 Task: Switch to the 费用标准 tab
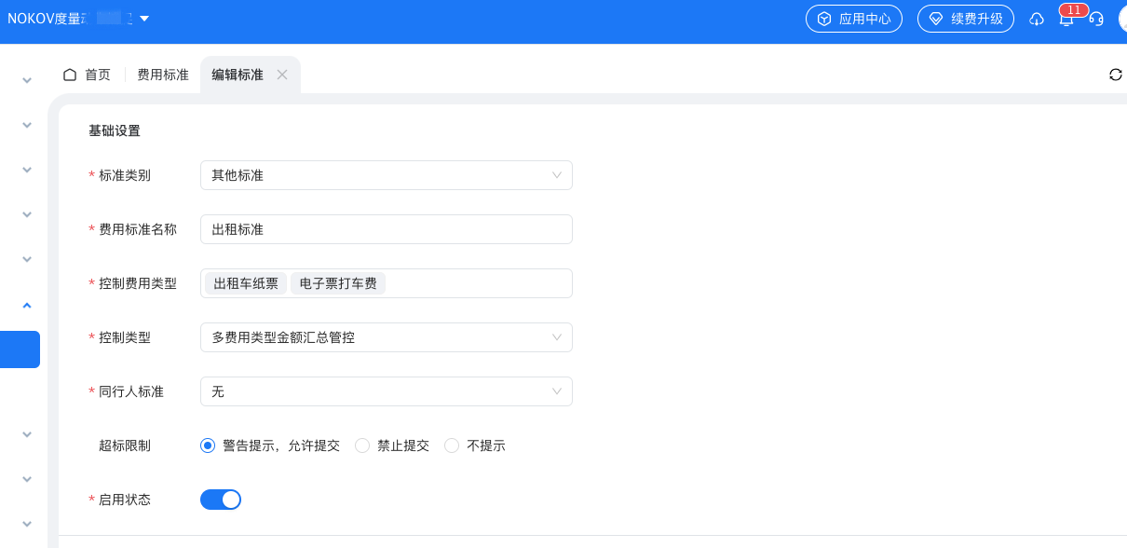click(162, 75)
